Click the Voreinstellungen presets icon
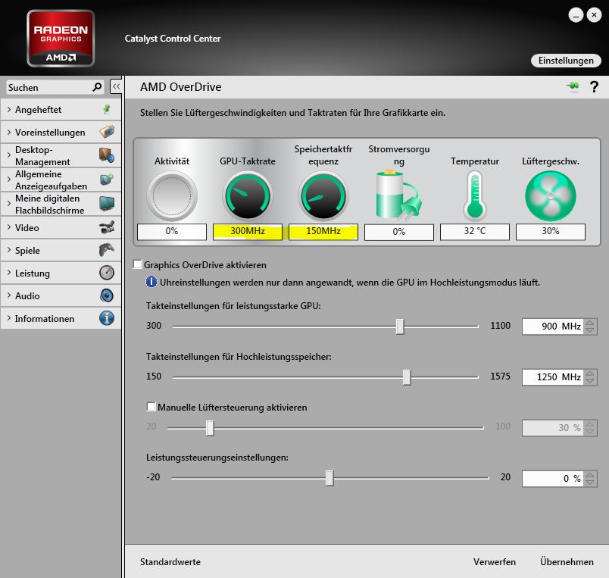 (107, 132)
